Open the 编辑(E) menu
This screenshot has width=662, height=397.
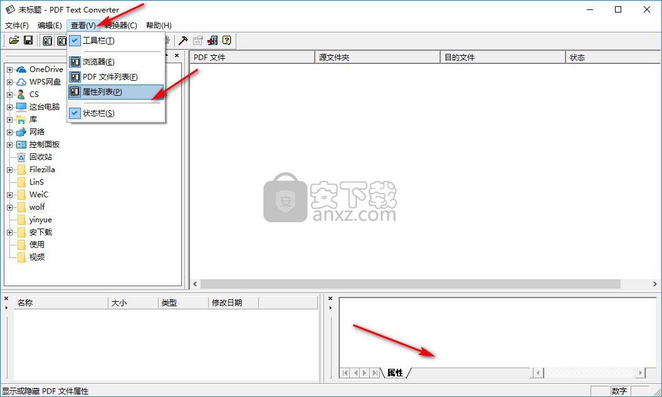pos(50,25)
